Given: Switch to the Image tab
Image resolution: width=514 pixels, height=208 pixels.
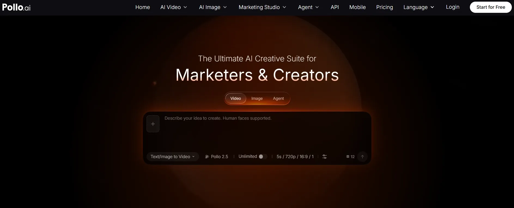Looking at the screenshot, I should click(x=257, y=98).
